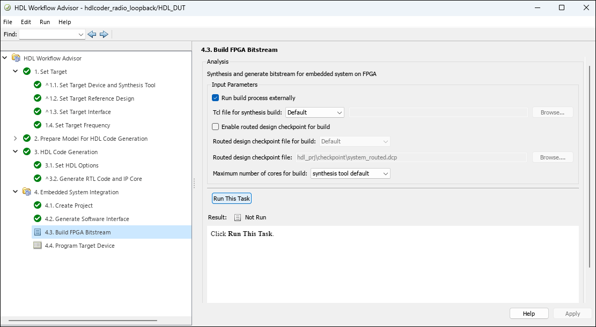Click the green check icon beside Create Project
The height and width of the screenshot is (327, 596).
(x=38, y=206)
